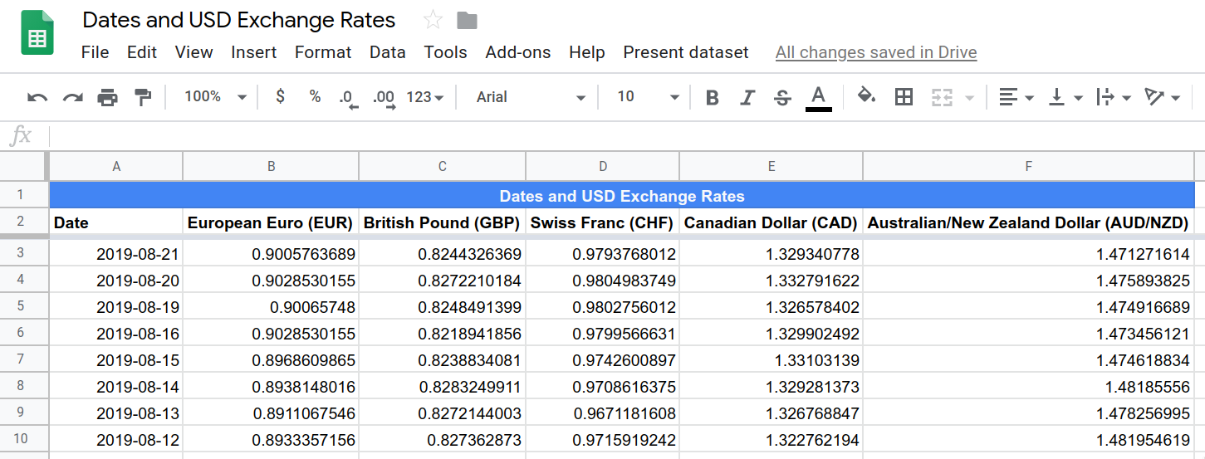This screenshot has height=459, width=1205.
Task: Open the borders grid icon
Action: pos(904,97)
